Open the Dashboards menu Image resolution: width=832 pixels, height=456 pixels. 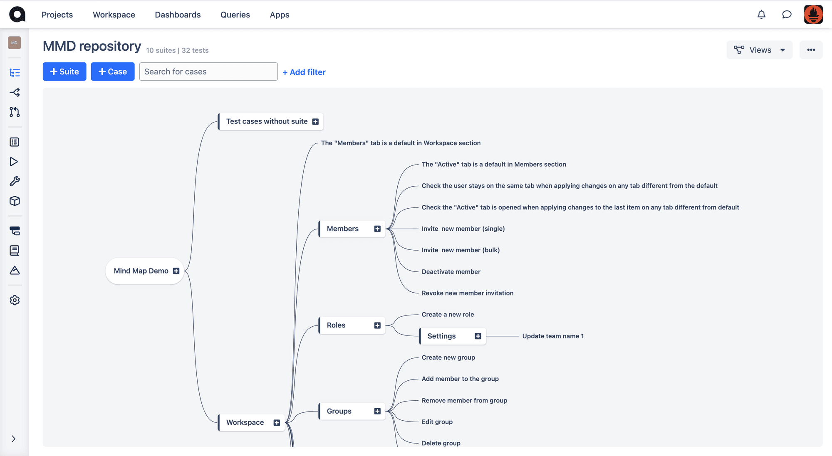pyautogui.click(x=178, y=15)
